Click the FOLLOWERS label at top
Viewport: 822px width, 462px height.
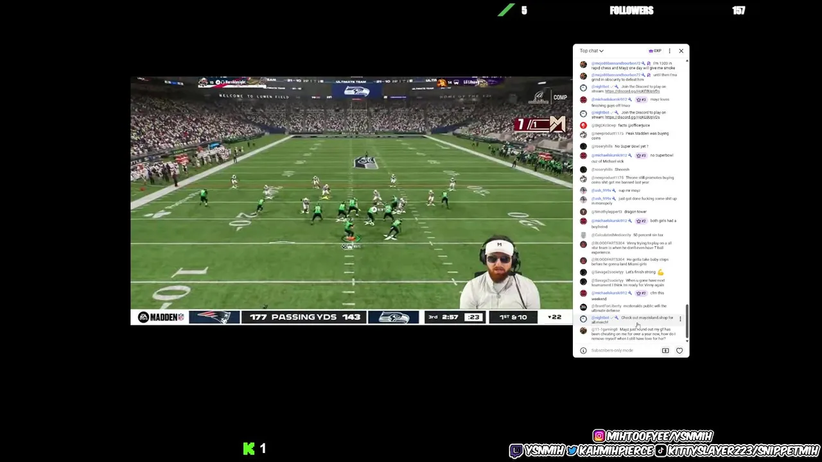pyautogui.click(x=631, y=10)
